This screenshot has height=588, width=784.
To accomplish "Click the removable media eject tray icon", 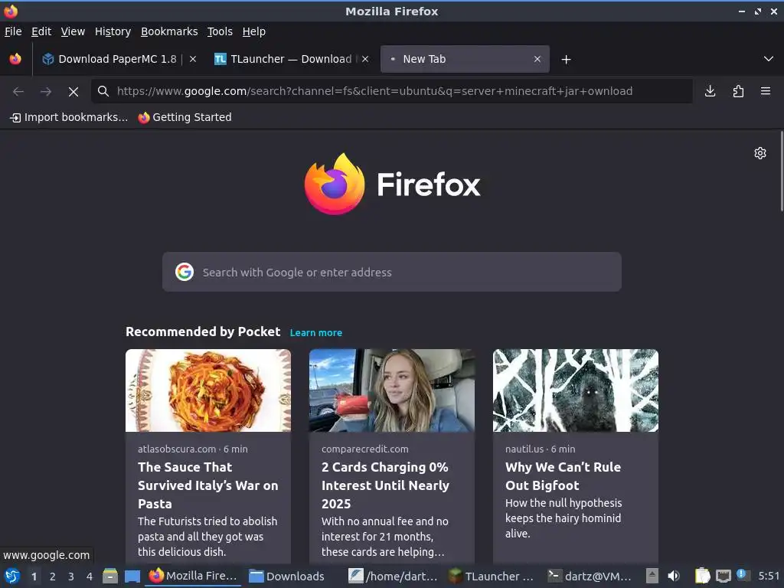I will point(652,576).
